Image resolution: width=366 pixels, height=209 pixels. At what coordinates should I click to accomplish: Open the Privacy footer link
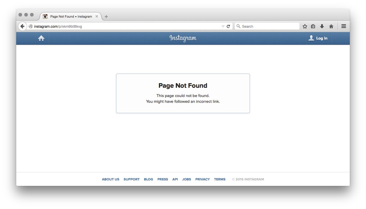(202, 179)
